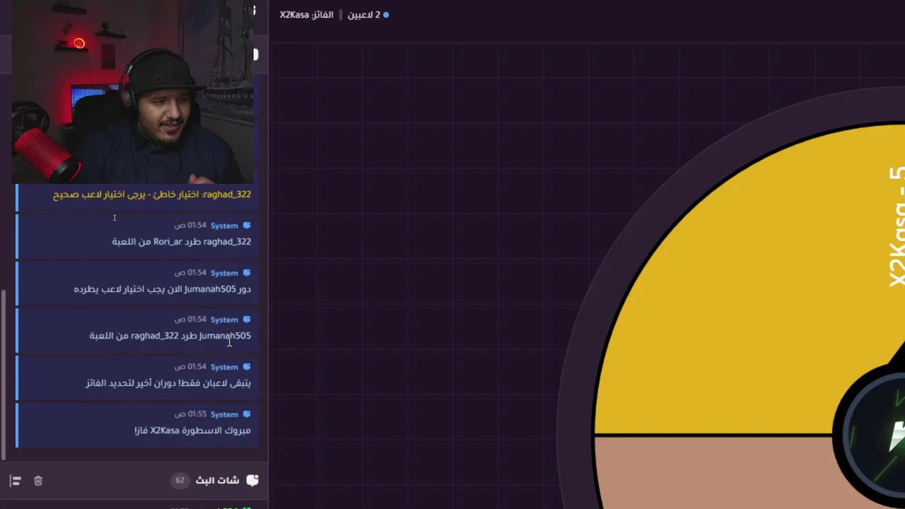This screenshot has height=509, width=905.
Task: Click the System badge icon on the دور Jumanah505 message
Action: [x=247, y=273]
